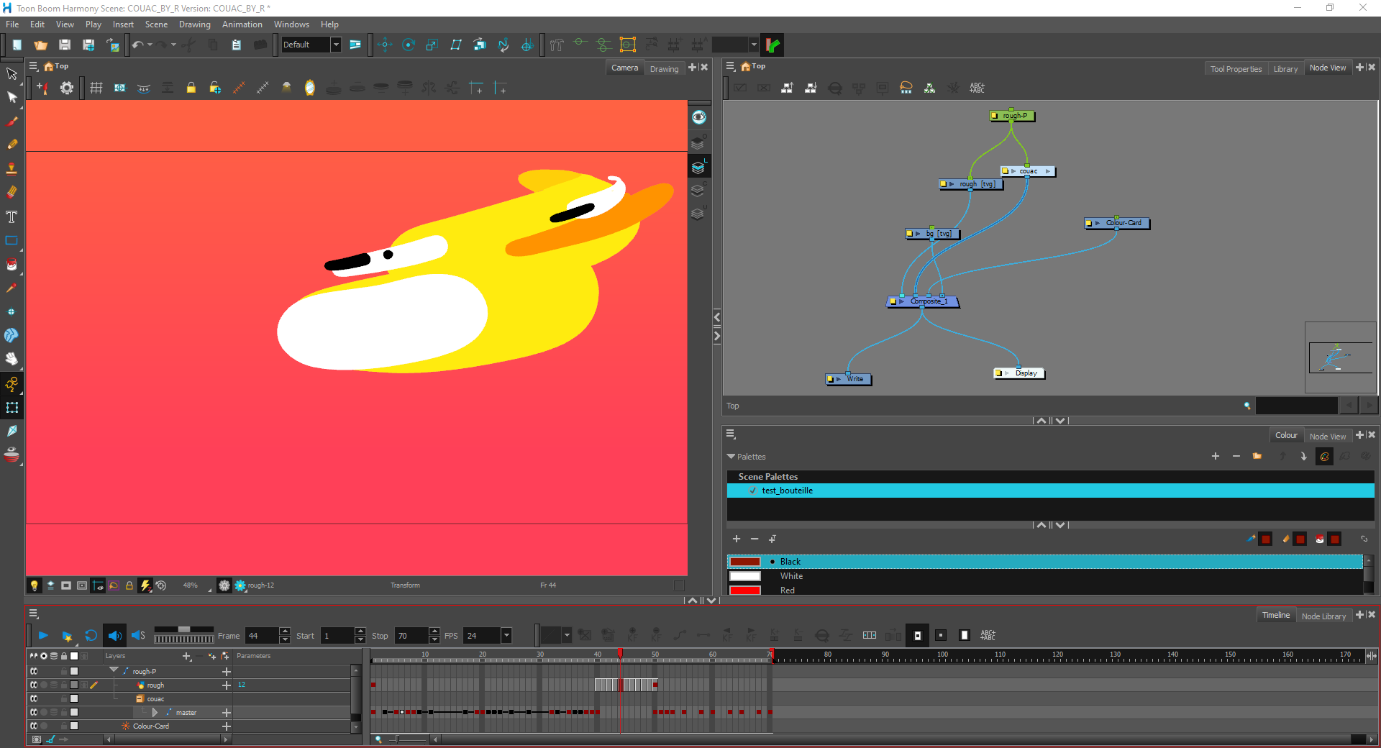Click the light bulb icon in Camera status bar
This screenshot has height=748, width=1381.
(x=34, y=585)
